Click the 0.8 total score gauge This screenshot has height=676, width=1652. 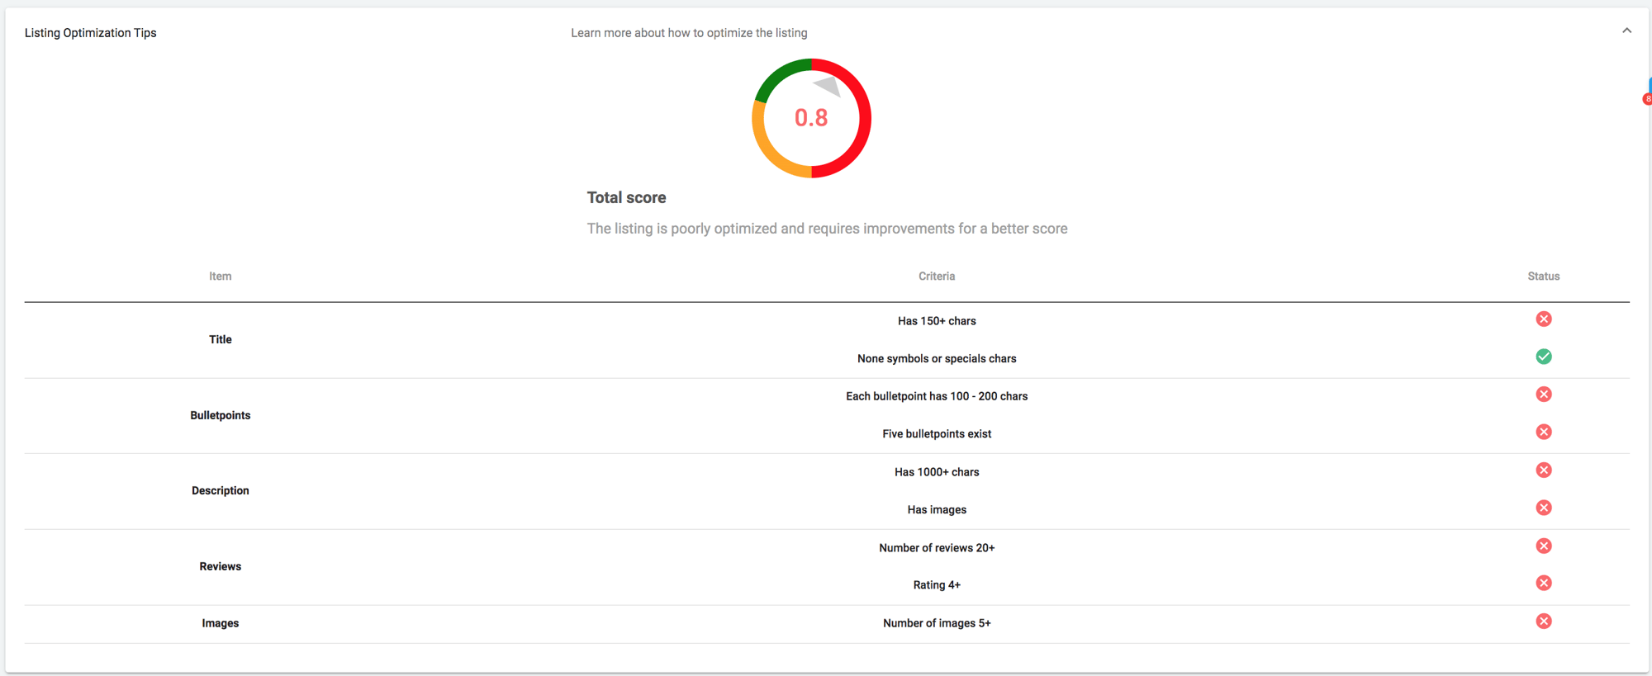(811, 118)
